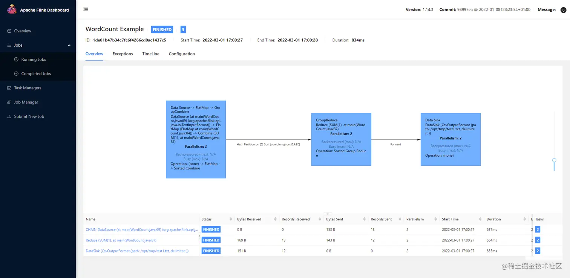Go to Task Managers

coord(28,88)
